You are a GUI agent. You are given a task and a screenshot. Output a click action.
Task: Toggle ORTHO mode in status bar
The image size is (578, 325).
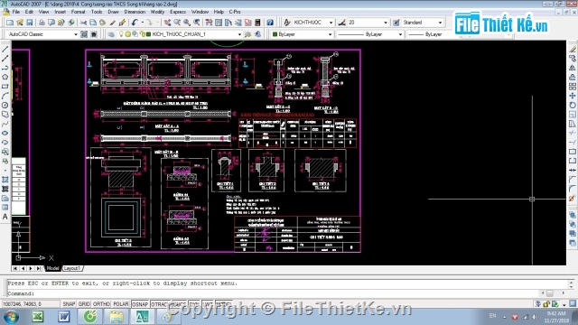point(101,304)
